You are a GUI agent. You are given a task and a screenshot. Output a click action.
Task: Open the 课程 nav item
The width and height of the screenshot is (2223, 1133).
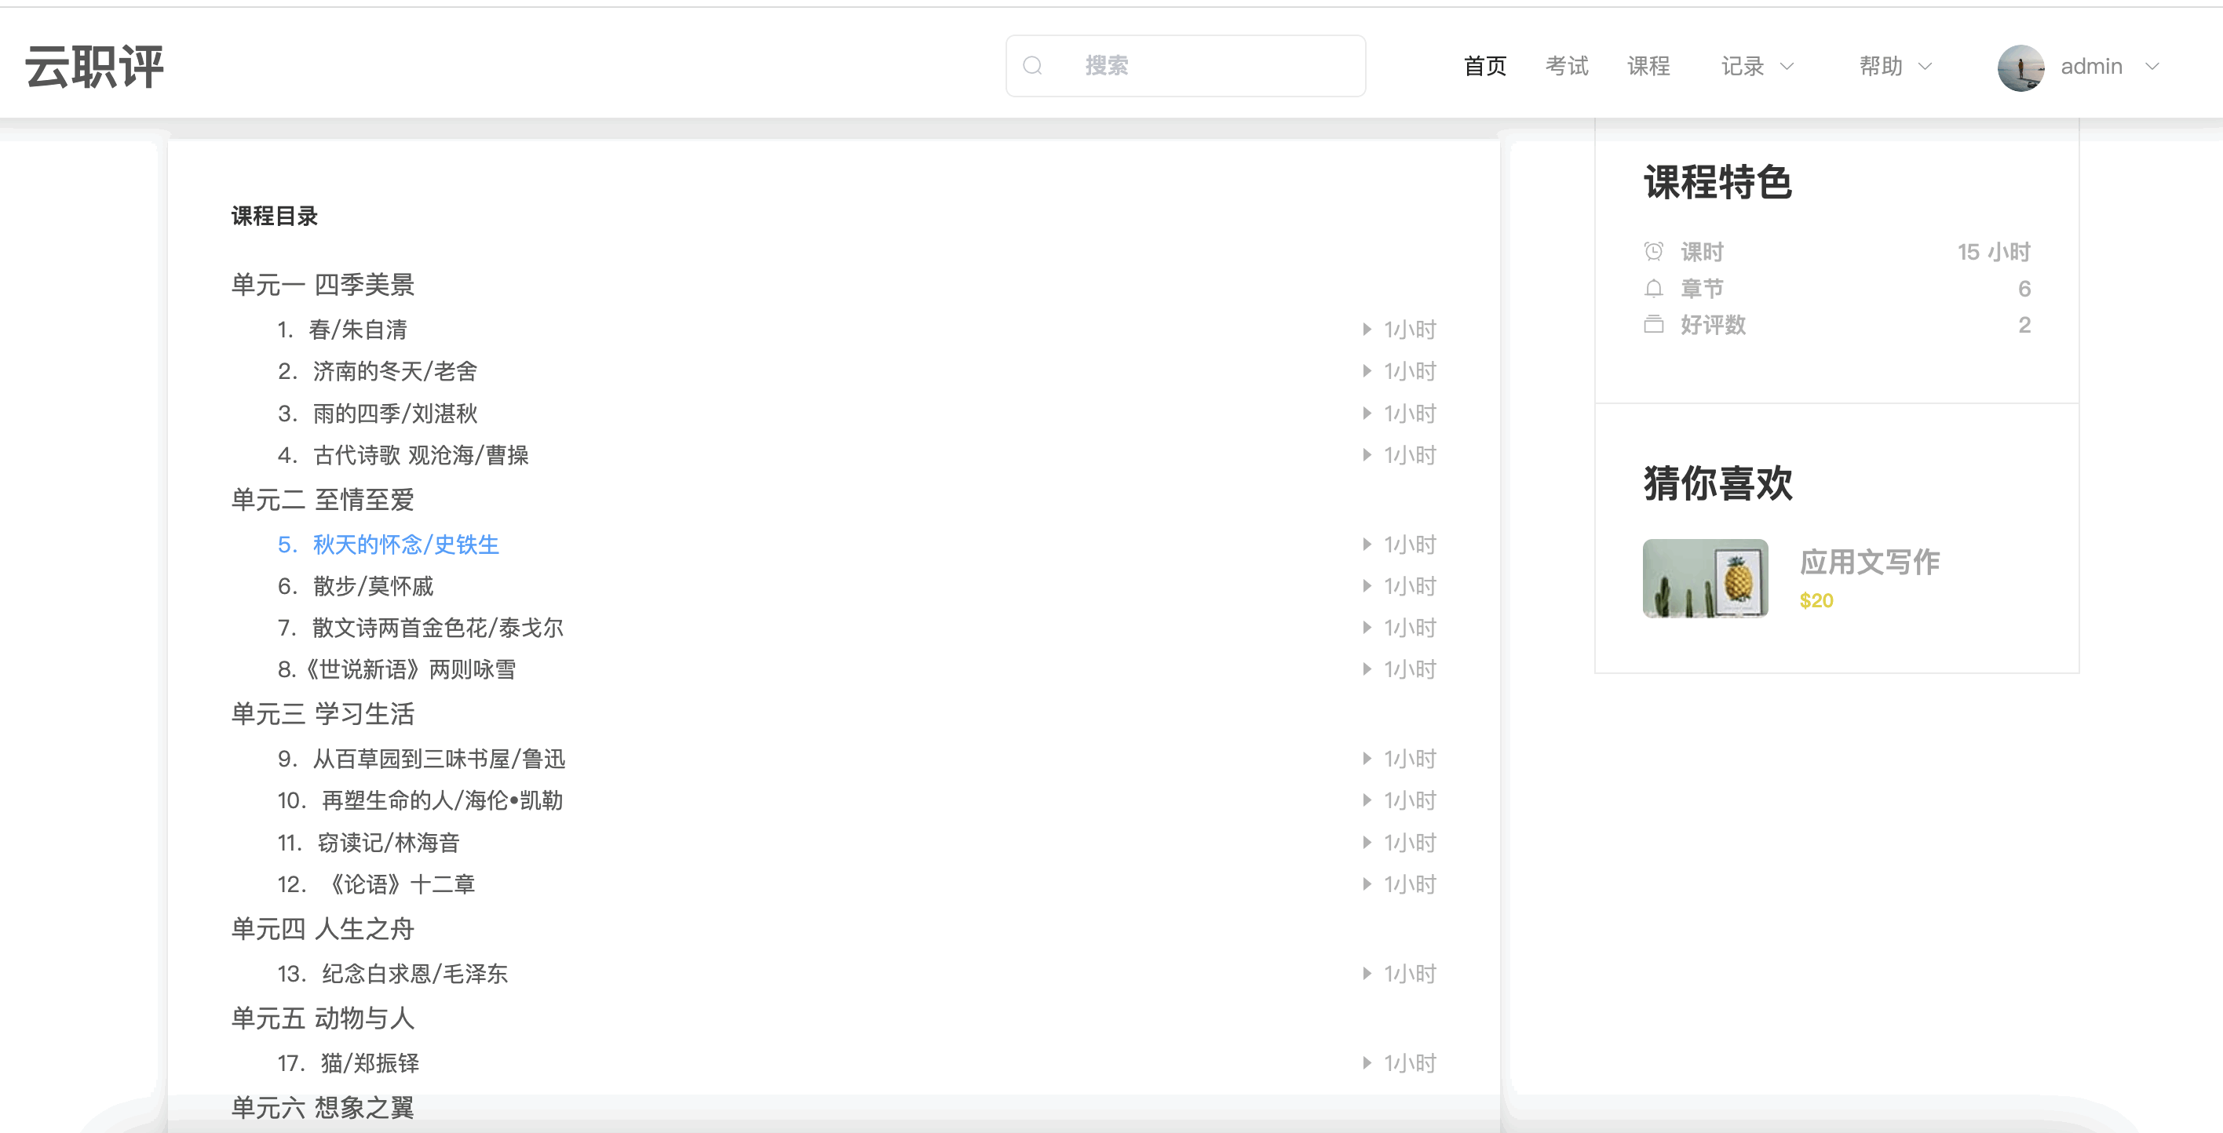tap(1648, 67)
